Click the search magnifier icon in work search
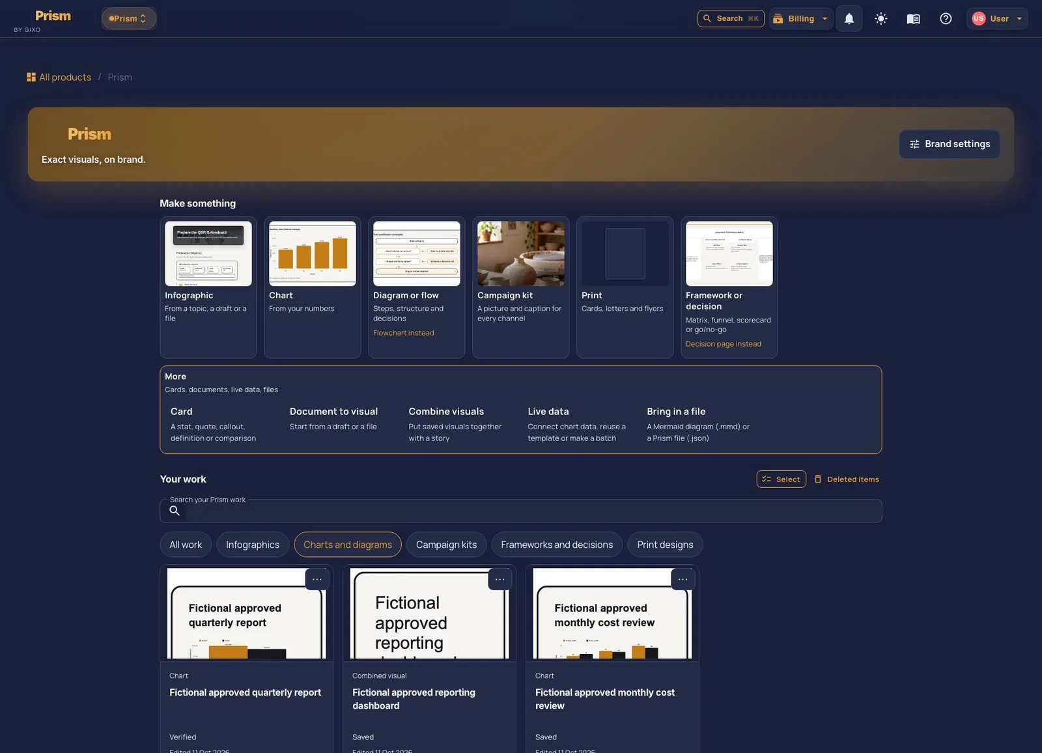Image resolution: width=1042 pixels, height=753 pixels. (175, 511)
